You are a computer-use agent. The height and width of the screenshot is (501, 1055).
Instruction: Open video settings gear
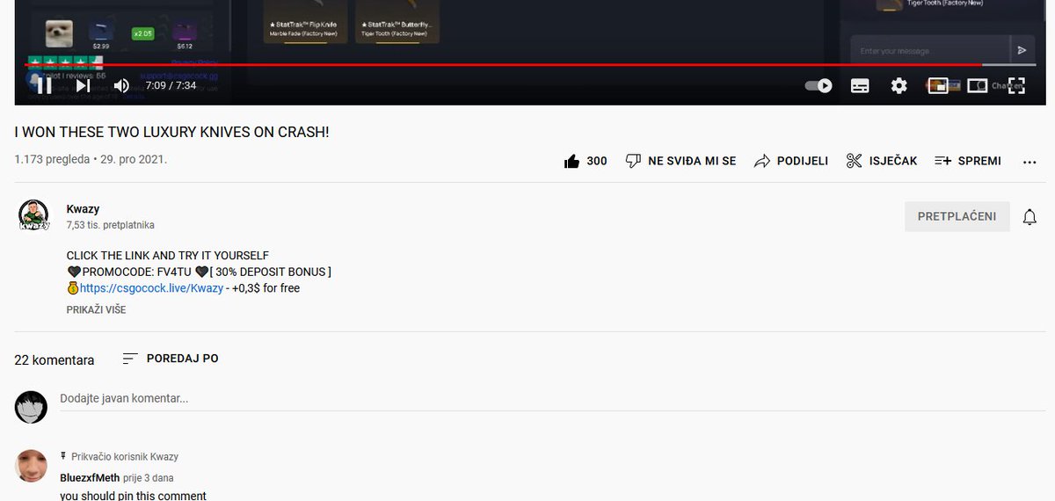[899, 85]
